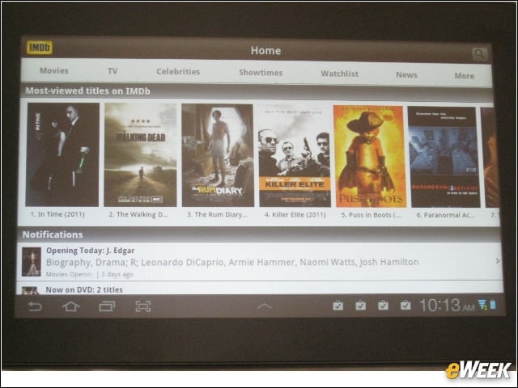This screenshot has height=388, width=518.
Task: Open the More menu tab
Action: click(465, 75)
